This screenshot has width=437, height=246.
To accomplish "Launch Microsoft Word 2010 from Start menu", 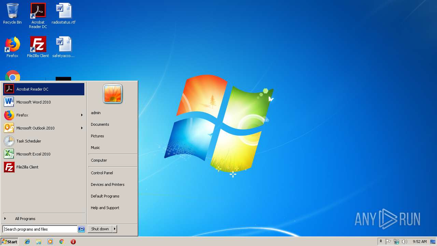I will coord(44,102).
